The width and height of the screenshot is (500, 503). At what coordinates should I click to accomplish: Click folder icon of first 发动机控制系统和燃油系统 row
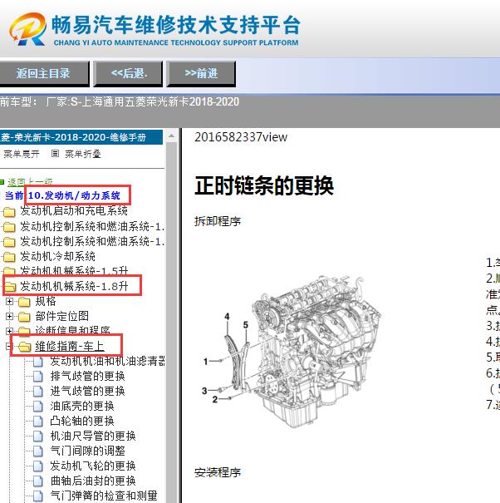click(9, 227)
